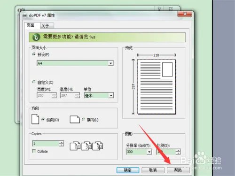This screenshot has height=176, width=235.
Task: Click the doPDF green logo icon in banner
Action: 36,37
